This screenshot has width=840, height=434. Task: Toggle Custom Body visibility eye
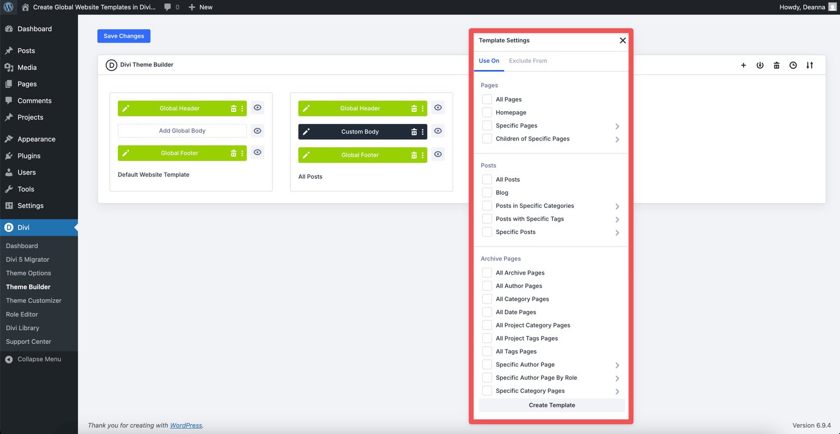tap(438, 131)
